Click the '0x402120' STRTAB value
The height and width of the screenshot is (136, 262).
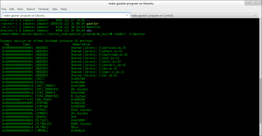78,103
